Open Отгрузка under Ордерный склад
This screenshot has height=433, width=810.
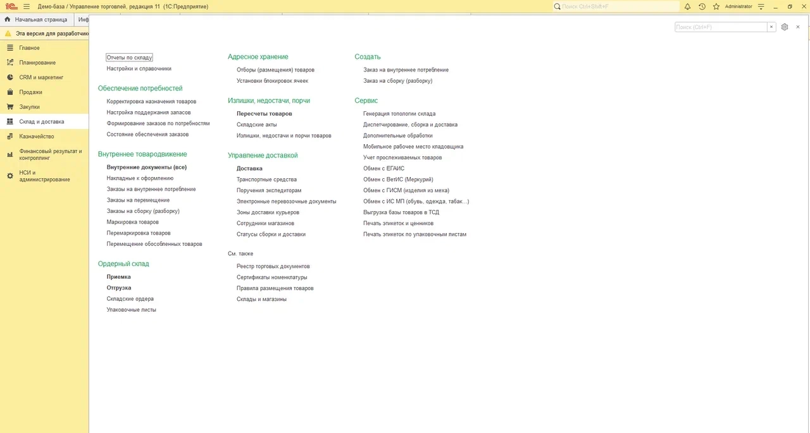tap(119, 288)
